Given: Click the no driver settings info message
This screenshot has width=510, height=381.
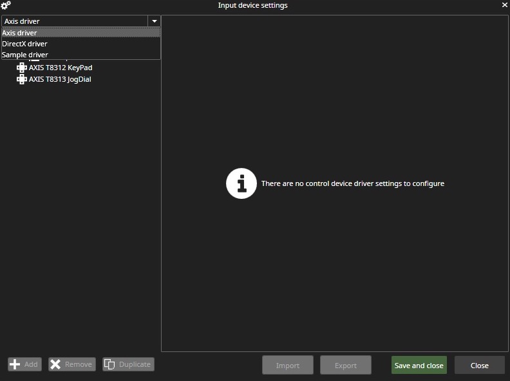Looking at the screenshot, I should (352, 183).
